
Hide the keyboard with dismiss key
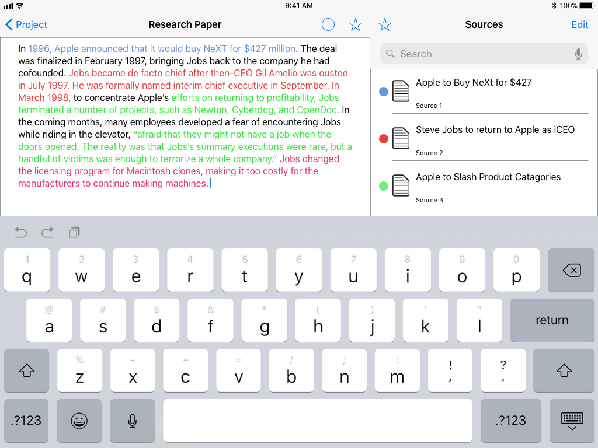[x=572, y=421]
